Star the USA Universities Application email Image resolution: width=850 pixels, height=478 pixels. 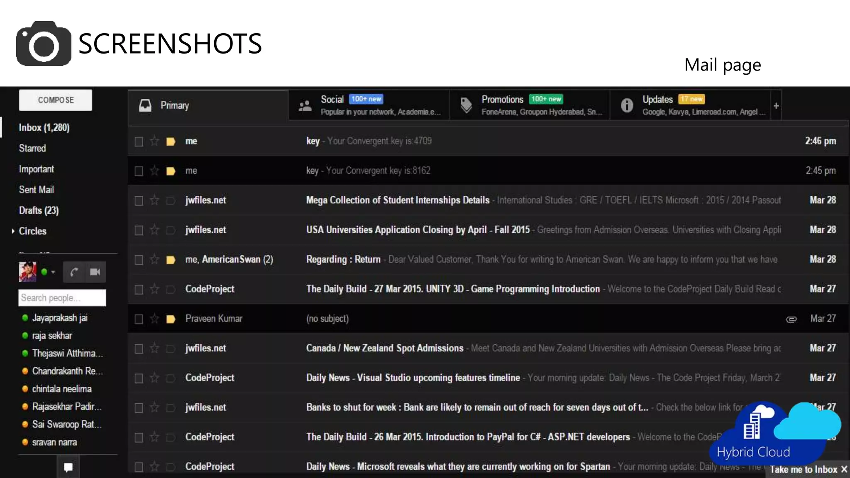(154, 230)
